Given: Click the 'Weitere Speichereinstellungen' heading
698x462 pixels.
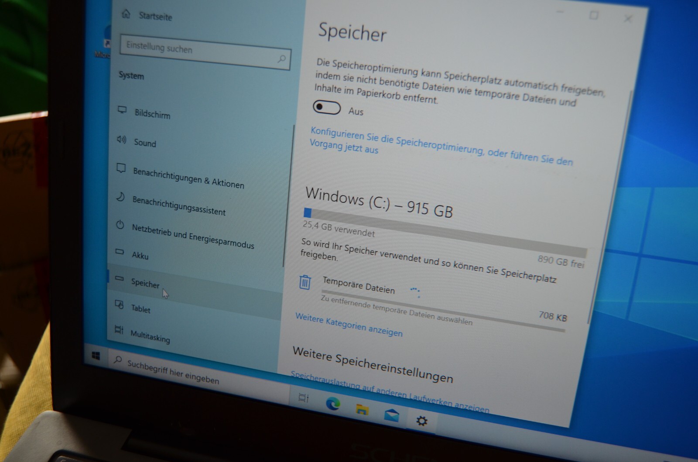Looking at the screenshot, I should click(x=373, y=364).
